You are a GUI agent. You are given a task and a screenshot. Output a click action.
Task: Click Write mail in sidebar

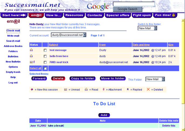pos(13,36)
